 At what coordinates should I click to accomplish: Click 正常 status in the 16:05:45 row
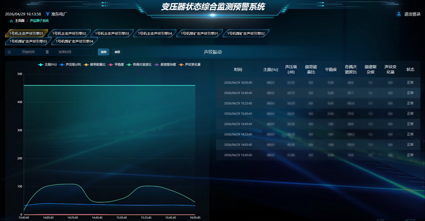tap(410, 82)
